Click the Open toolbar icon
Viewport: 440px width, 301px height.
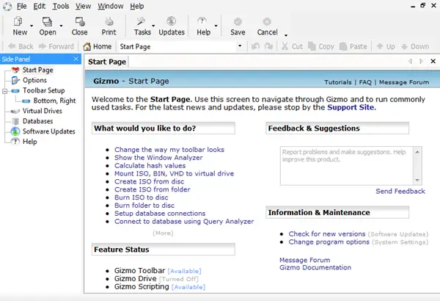click(x=47, y=22)
